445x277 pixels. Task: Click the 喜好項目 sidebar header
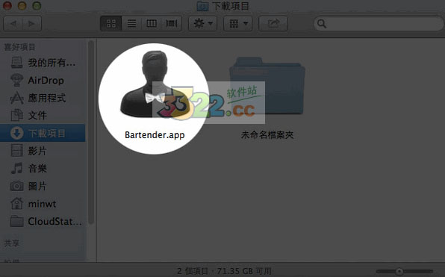[19, 47]
